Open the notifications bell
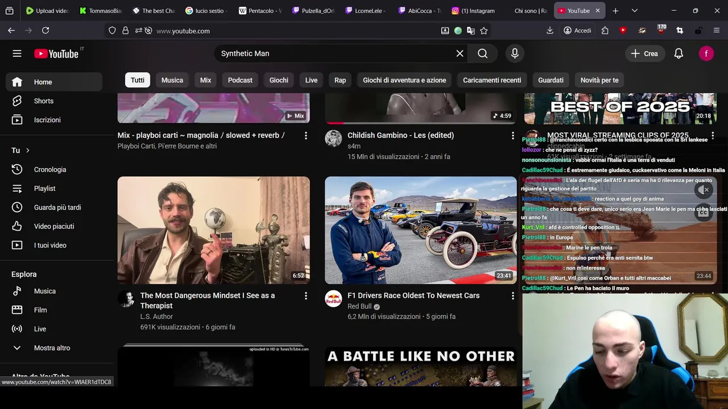Screen dimensions: 728x409 tap(679, 53)
